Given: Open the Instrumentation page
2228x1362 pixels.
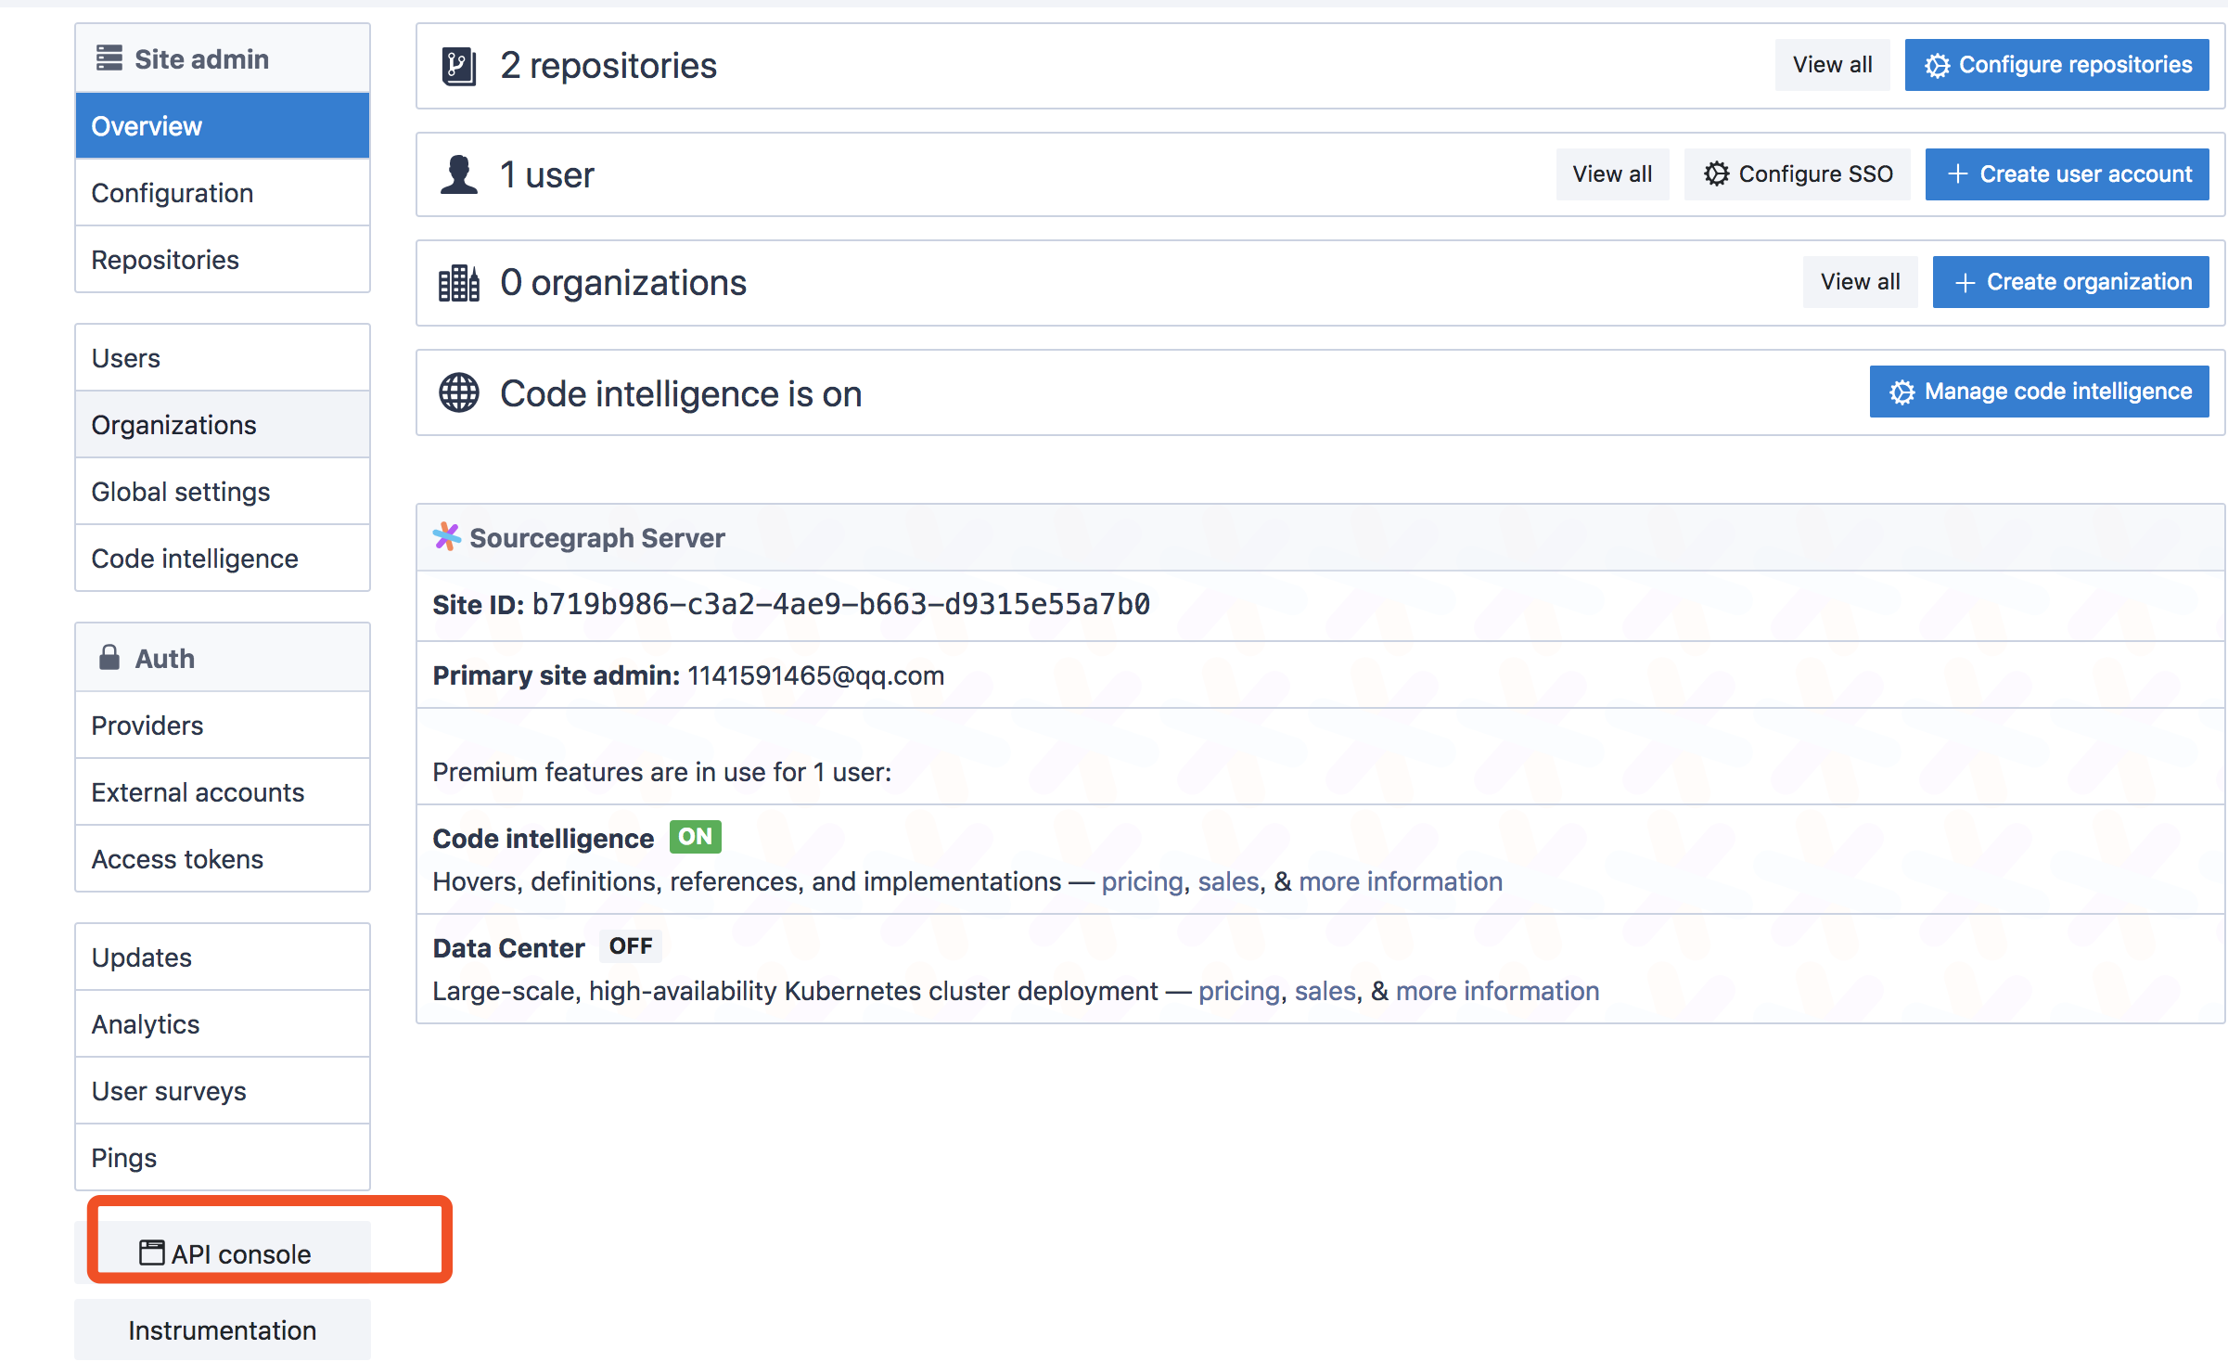Looking at the screenshot, I should pyautogui.click(x=223, y=1330).
